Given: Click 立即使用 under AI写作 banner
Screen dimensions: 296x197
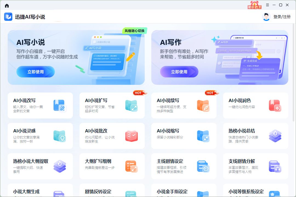Looking at the screenshot, I should point(179,72).
